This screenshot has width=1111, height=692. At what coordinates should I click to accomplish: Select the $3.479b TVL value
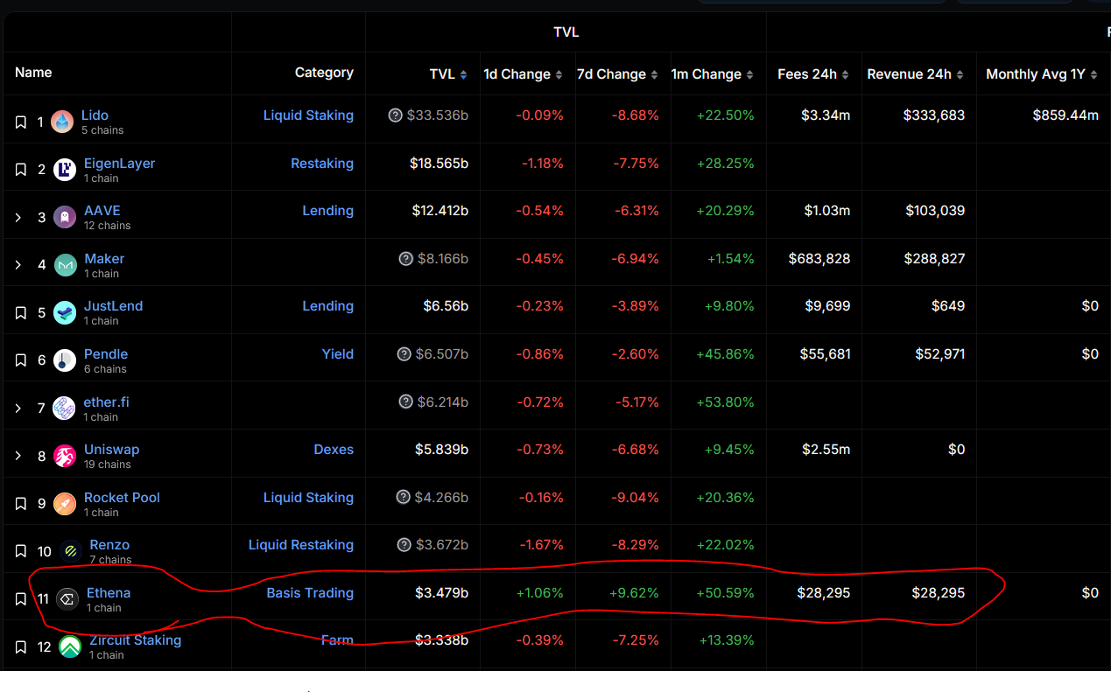[441, 593]
